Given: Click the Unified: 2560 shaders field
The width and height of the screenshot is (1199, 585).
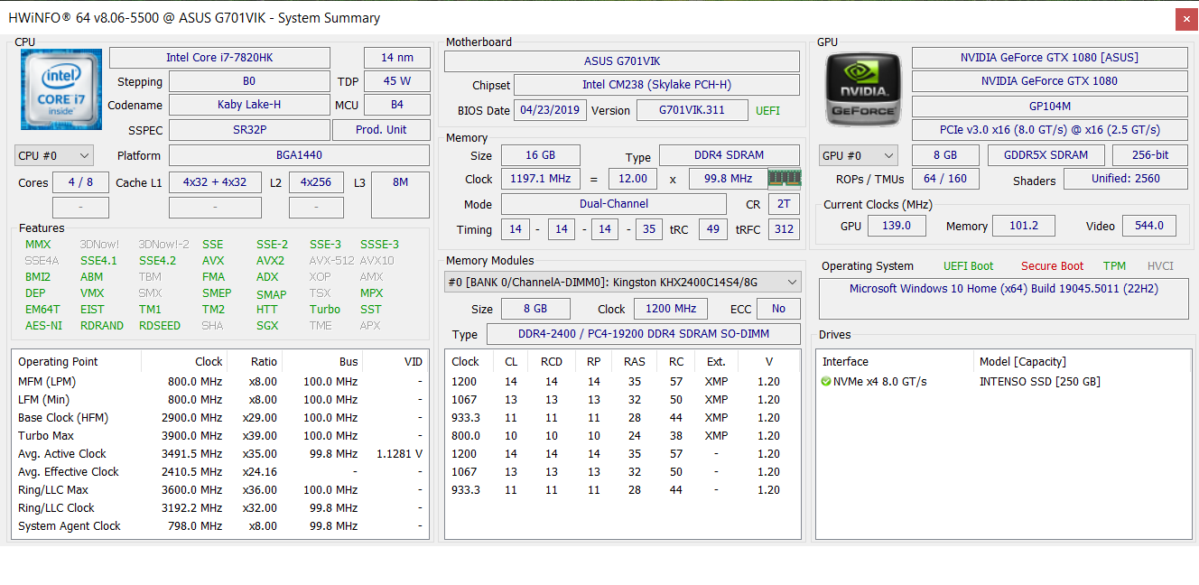Looking at the screenshot, I should click(1126, 179).
